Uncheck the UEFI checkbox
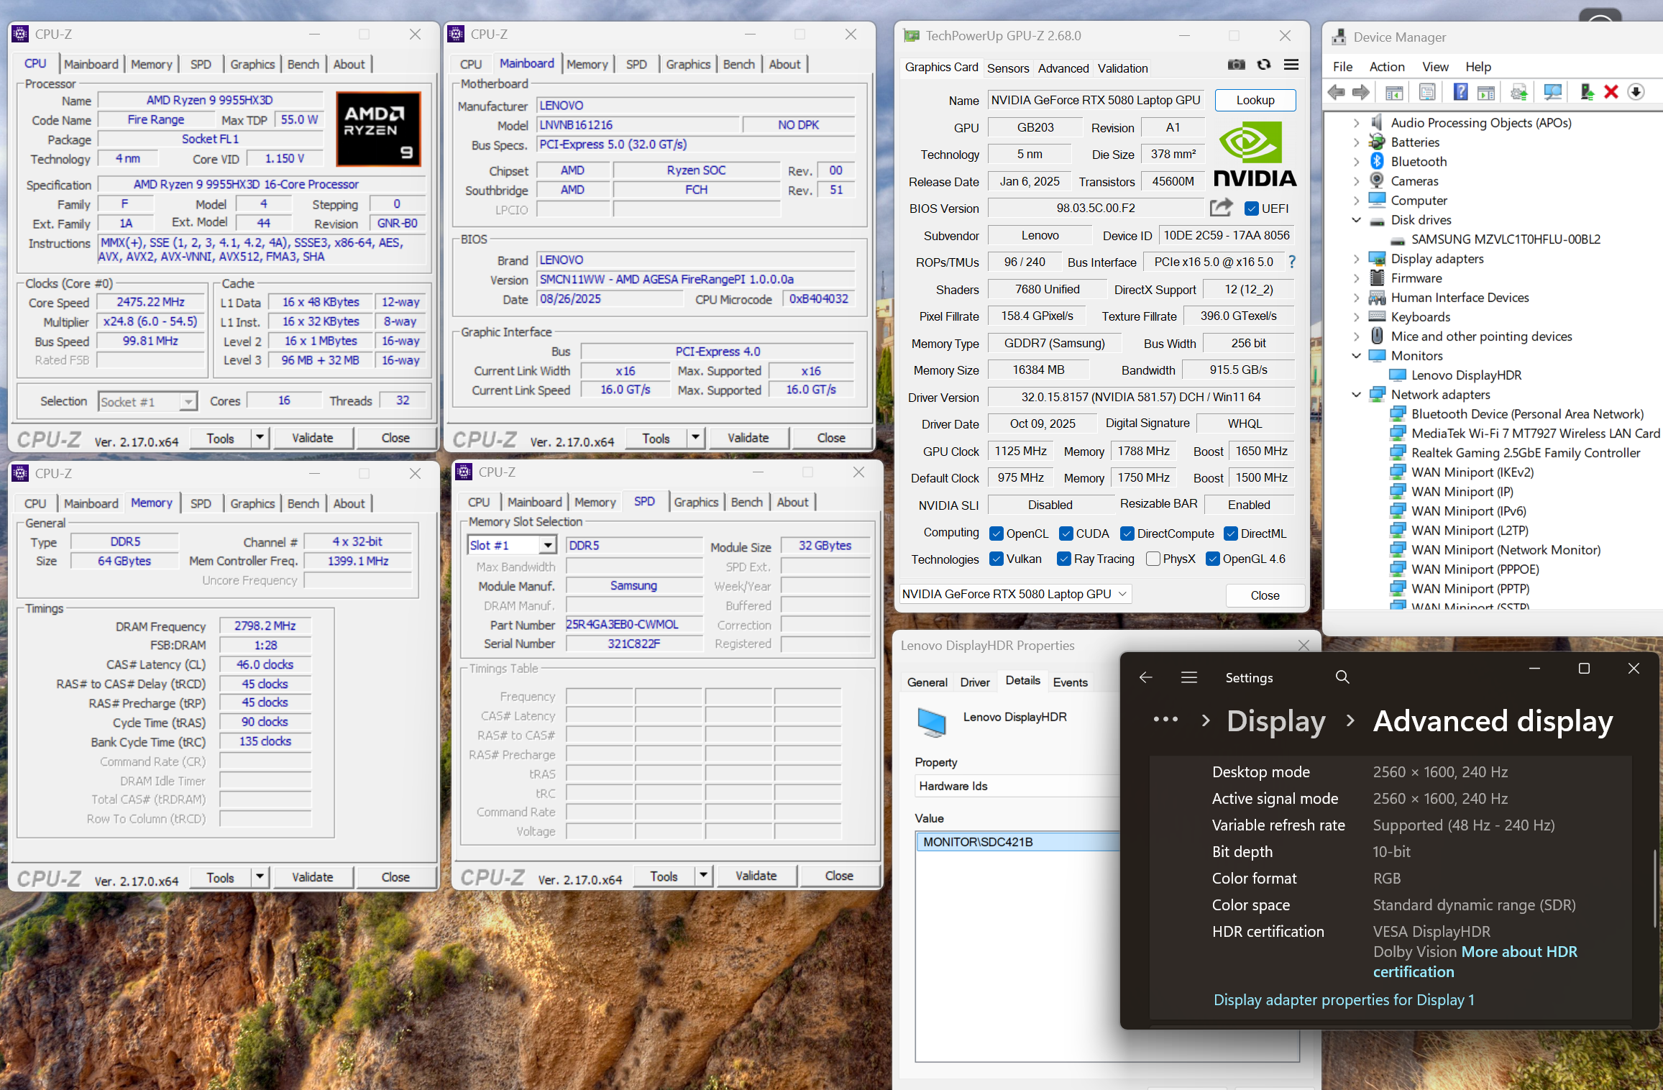The image size is (1663, 1090). click(1252, 209)
